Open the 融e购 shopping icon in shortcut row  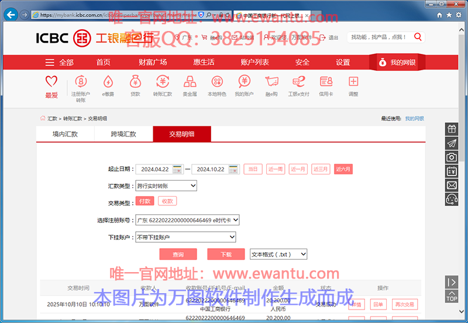point(271,81)
